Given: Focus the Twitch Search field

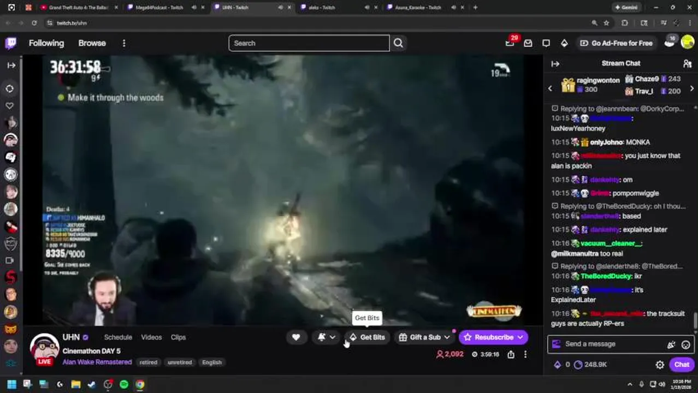Looking at the screenshot, I should [309, 43].
